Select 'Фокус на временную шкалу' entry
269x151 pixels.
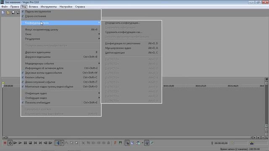pos(61,30)
